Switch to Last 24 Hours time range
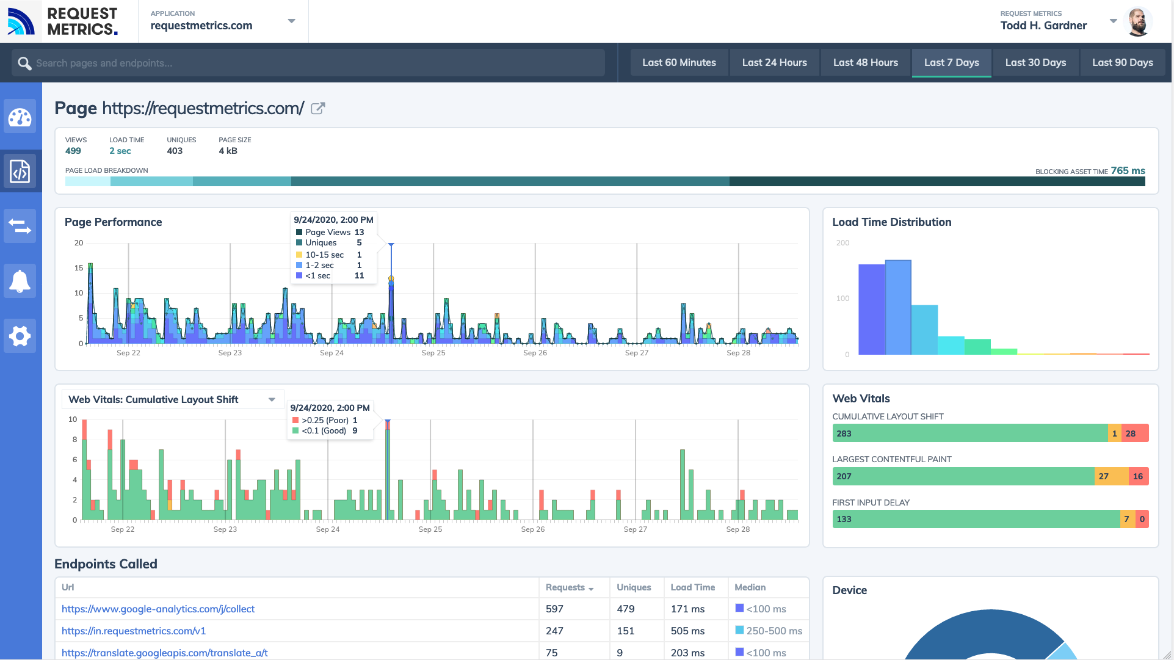The width and height of the screenshot is (1174, 660). coord(774,62)
